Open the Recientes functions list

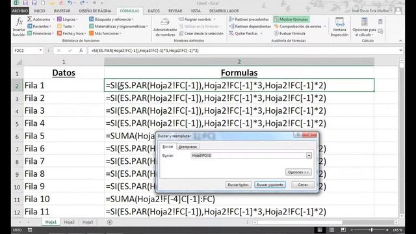pos(40,26)
